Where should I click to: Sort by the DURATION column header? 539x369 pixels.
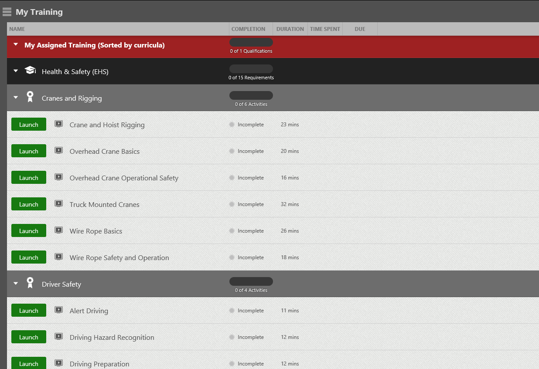tap(290, 29)
